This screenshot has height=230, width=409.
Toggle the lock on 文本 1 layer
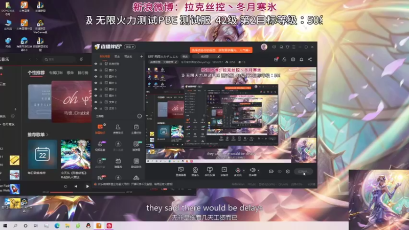(101, 108)
